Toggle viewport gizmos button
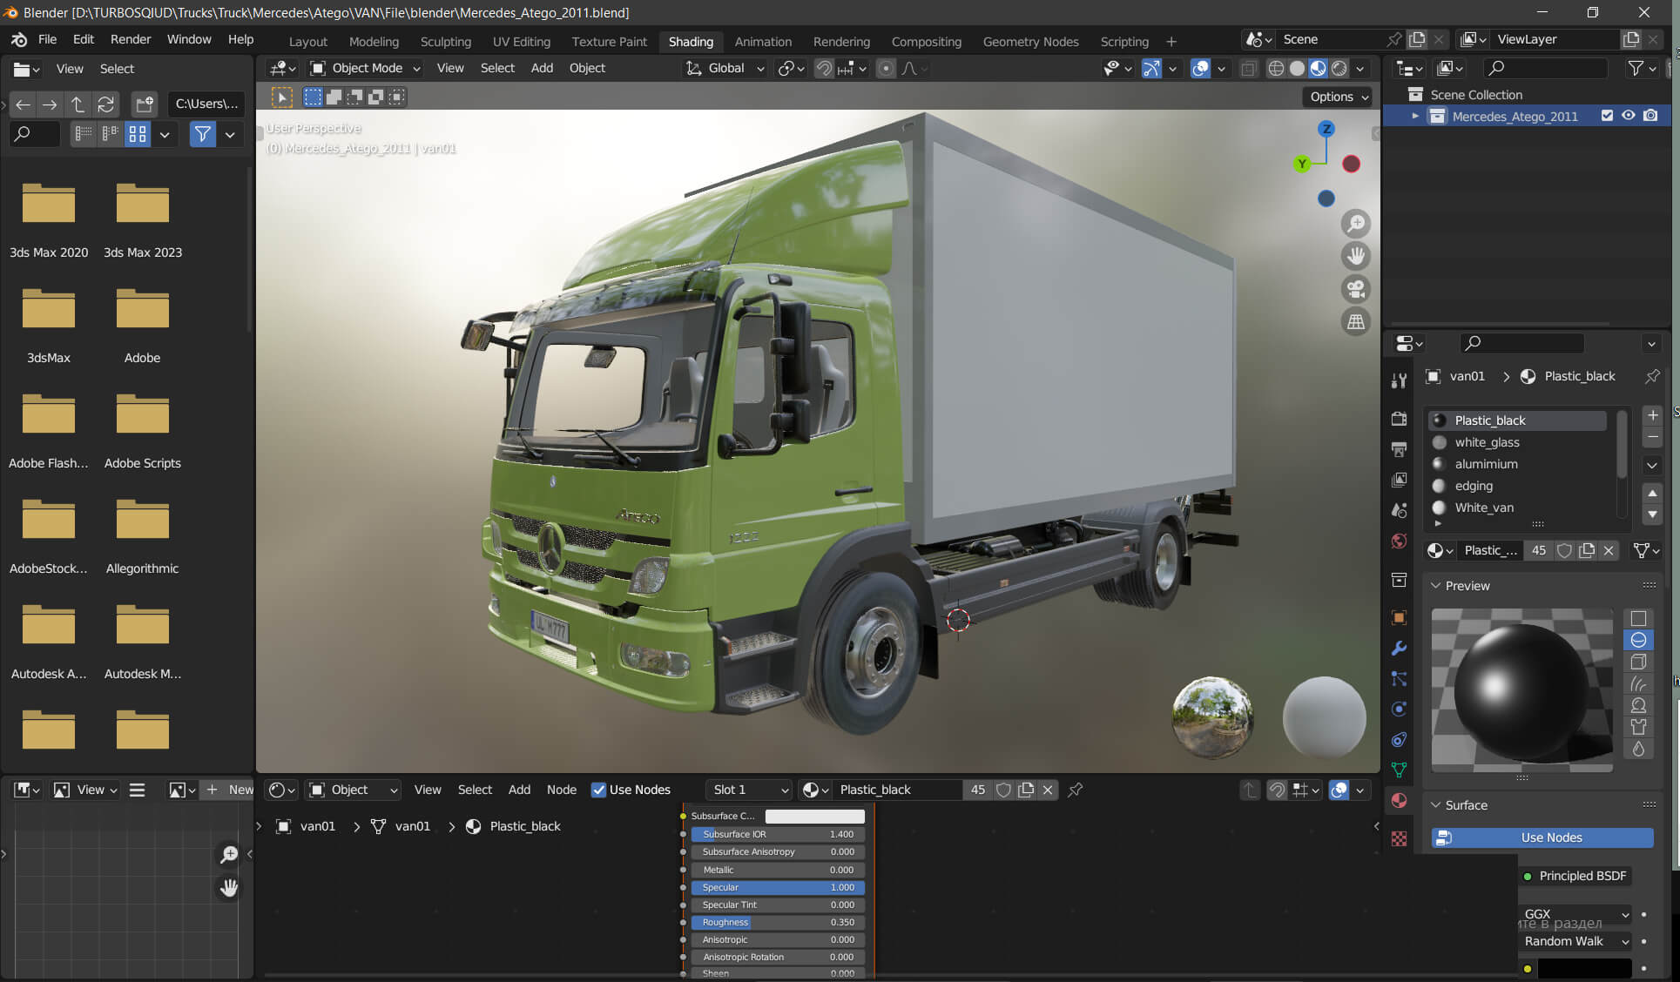 1151,68
